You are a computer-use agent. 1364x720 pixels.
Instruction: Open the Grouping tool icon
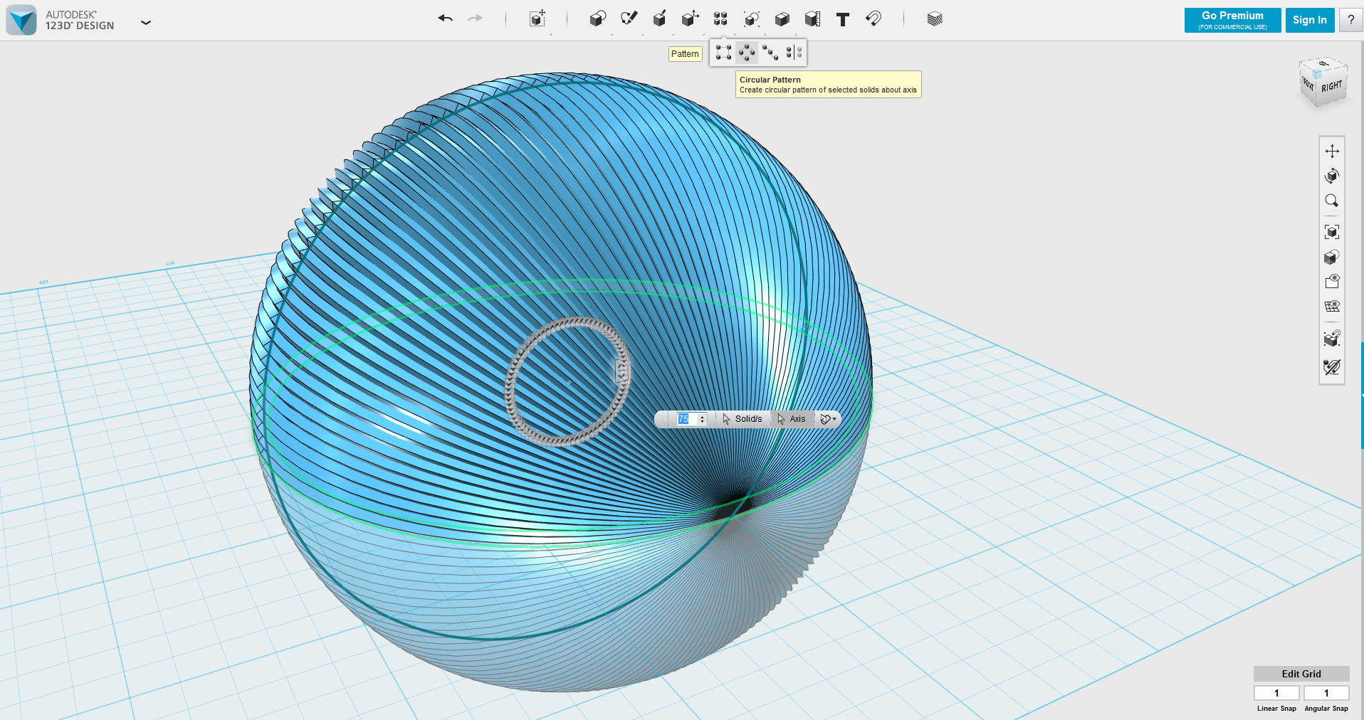pos(751,19)
